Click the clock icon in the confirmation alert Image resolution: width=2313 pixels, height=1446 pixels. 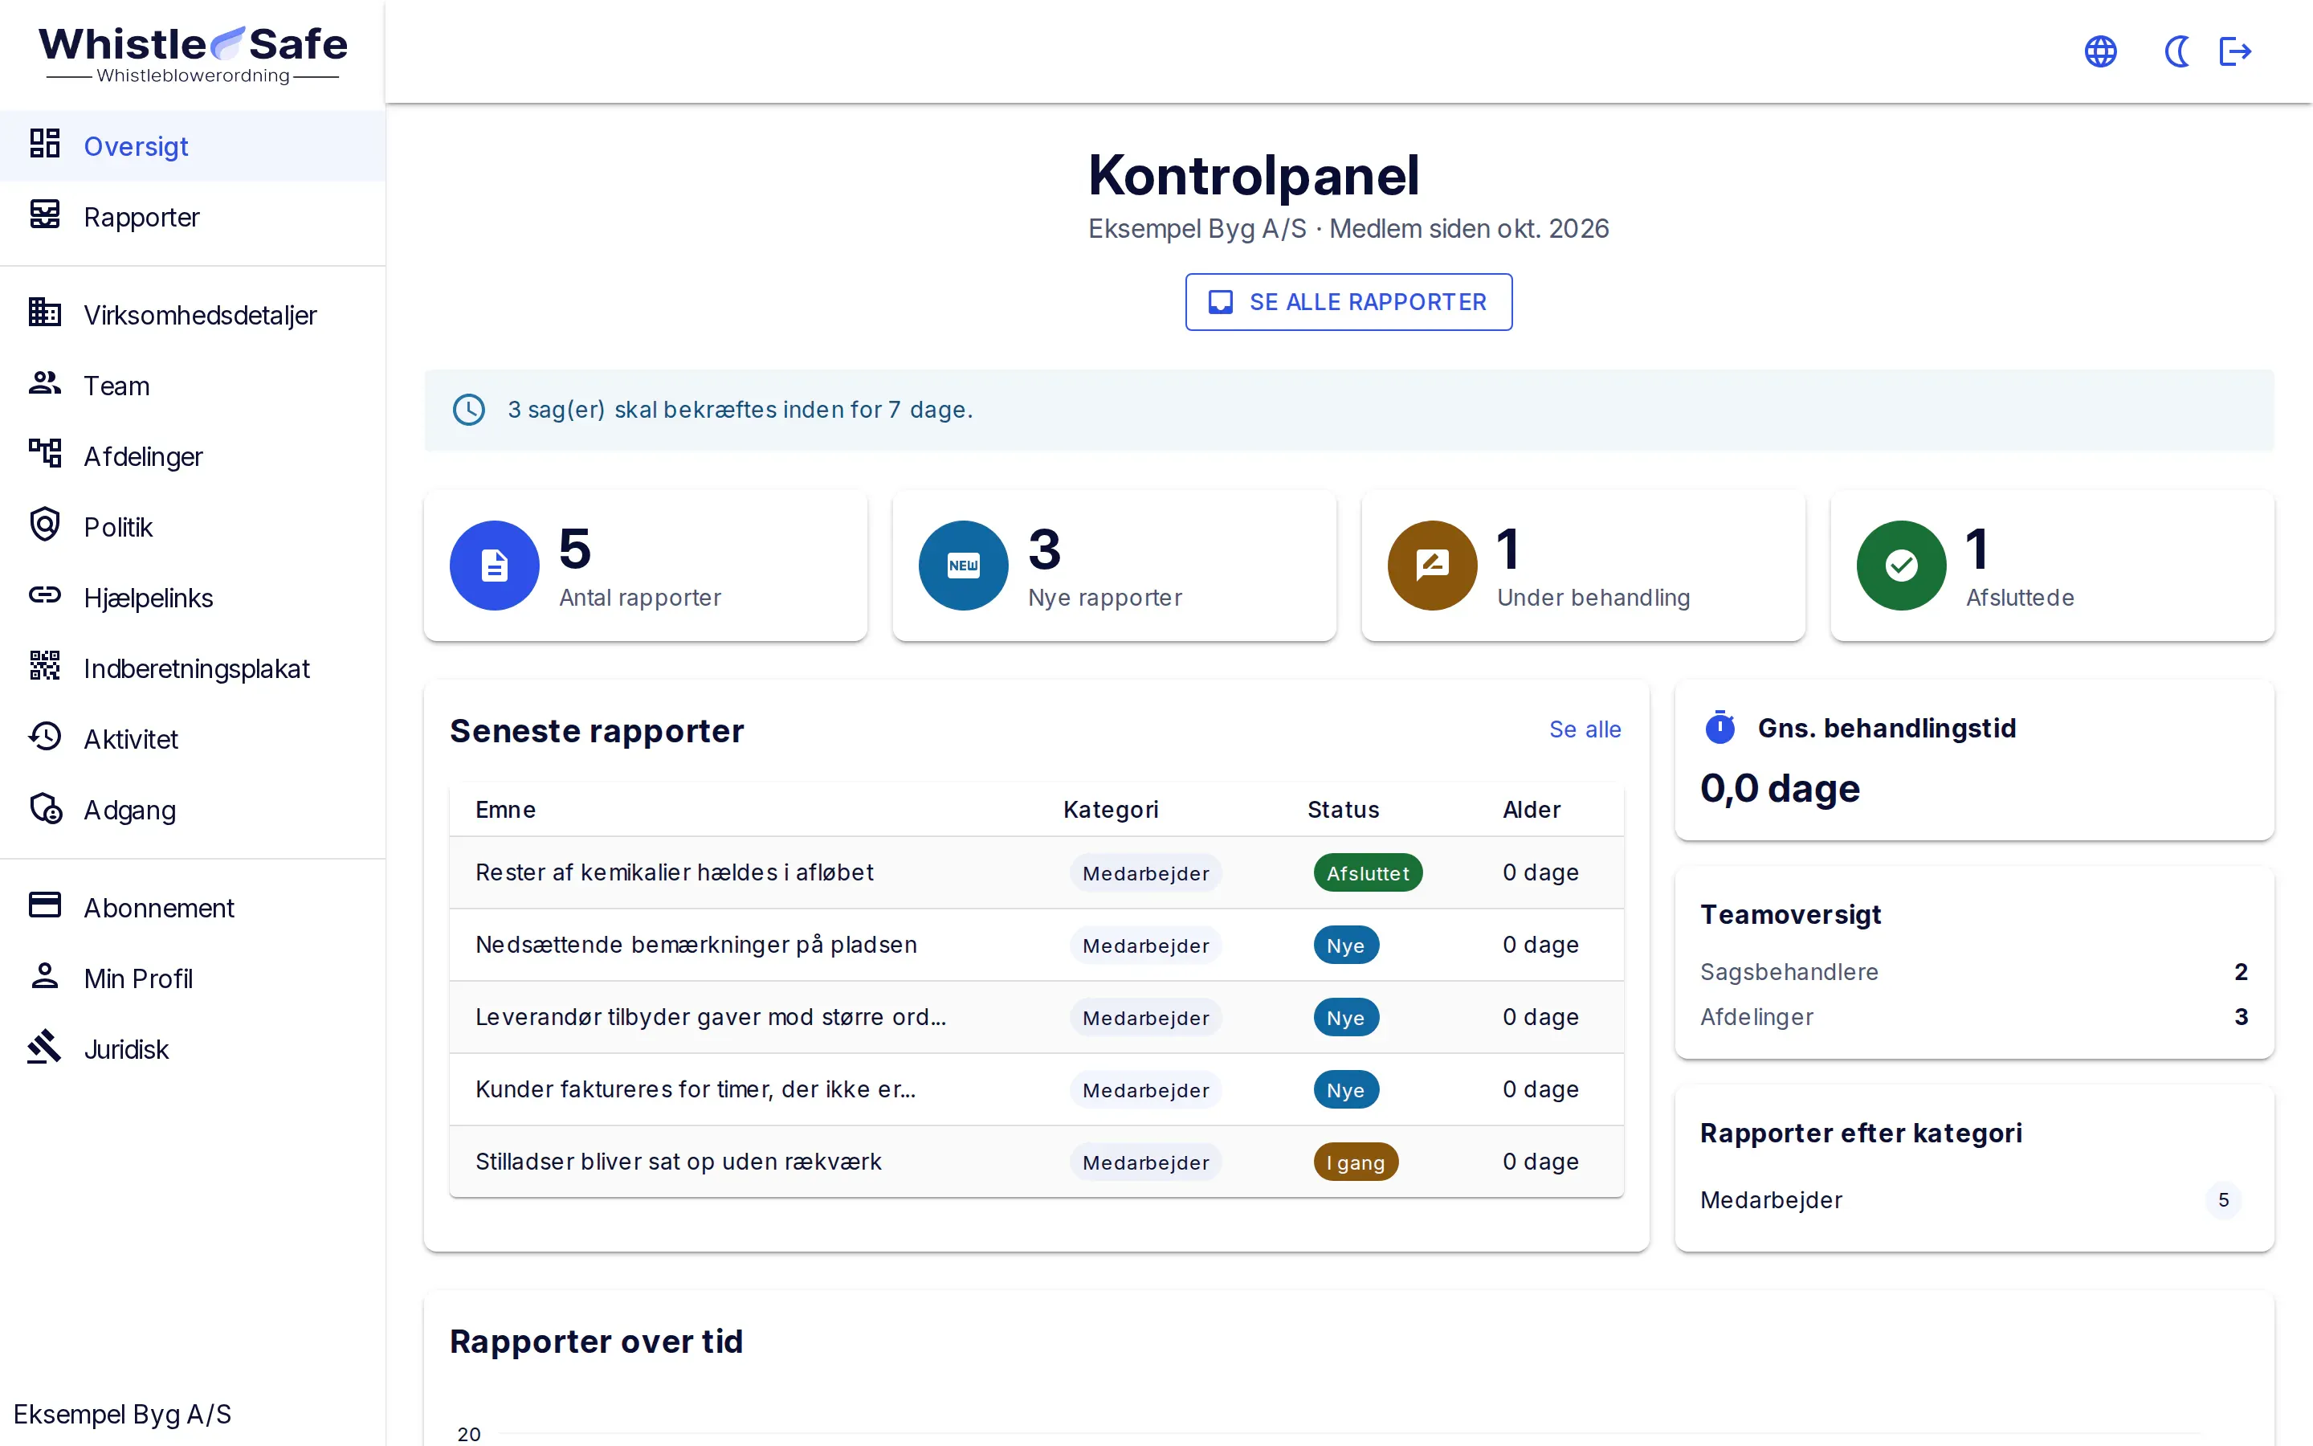pyautogui.click(x=468, y=410)
